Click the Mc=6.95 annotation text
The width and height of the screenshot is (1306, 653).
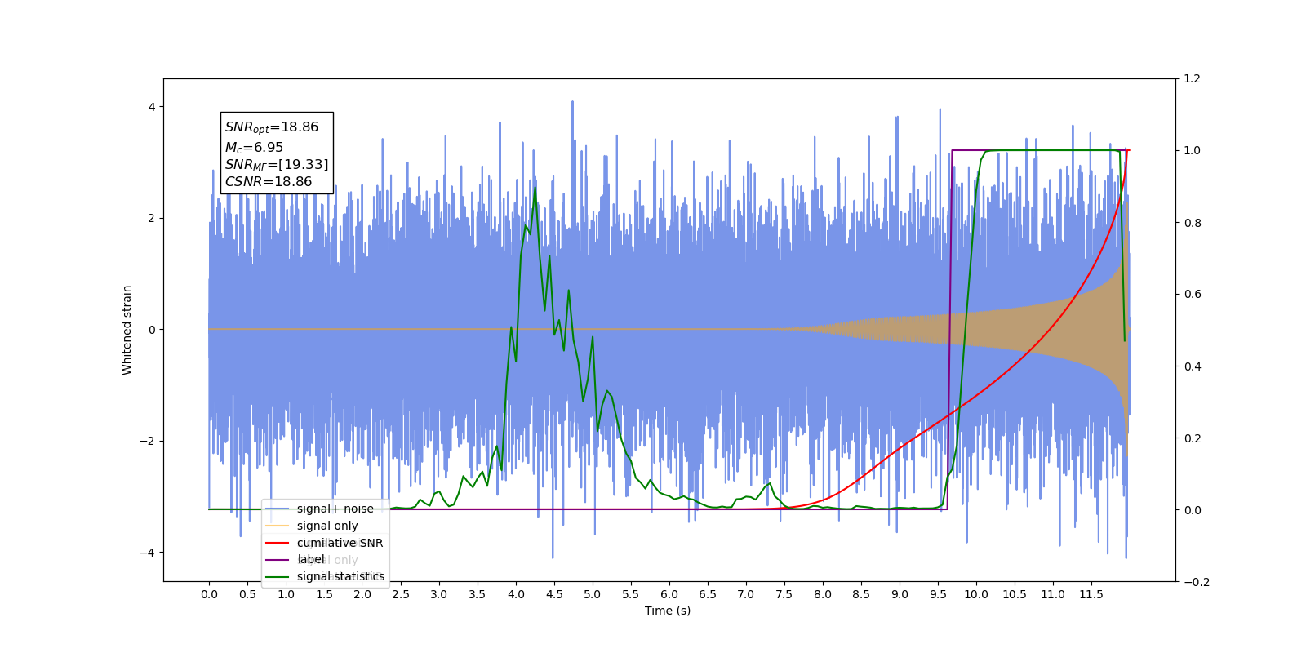coord(254,148)
